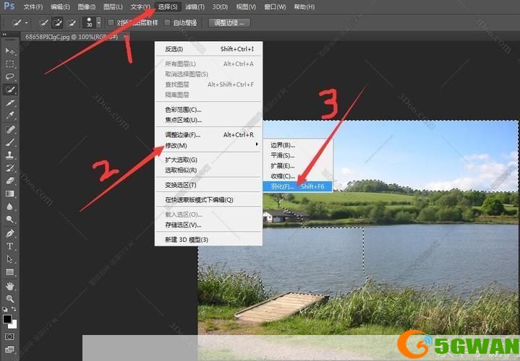
Task: Select the Hand tool
Action: [10, 286]
